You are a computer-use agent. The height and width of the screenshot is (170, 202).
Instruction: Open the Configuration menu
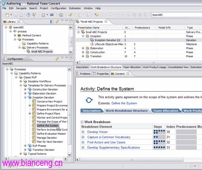(x=59, y=8)
